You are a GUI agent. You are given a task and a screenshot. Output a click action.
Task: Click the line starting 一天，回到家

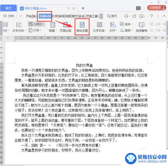click(61, 146)
